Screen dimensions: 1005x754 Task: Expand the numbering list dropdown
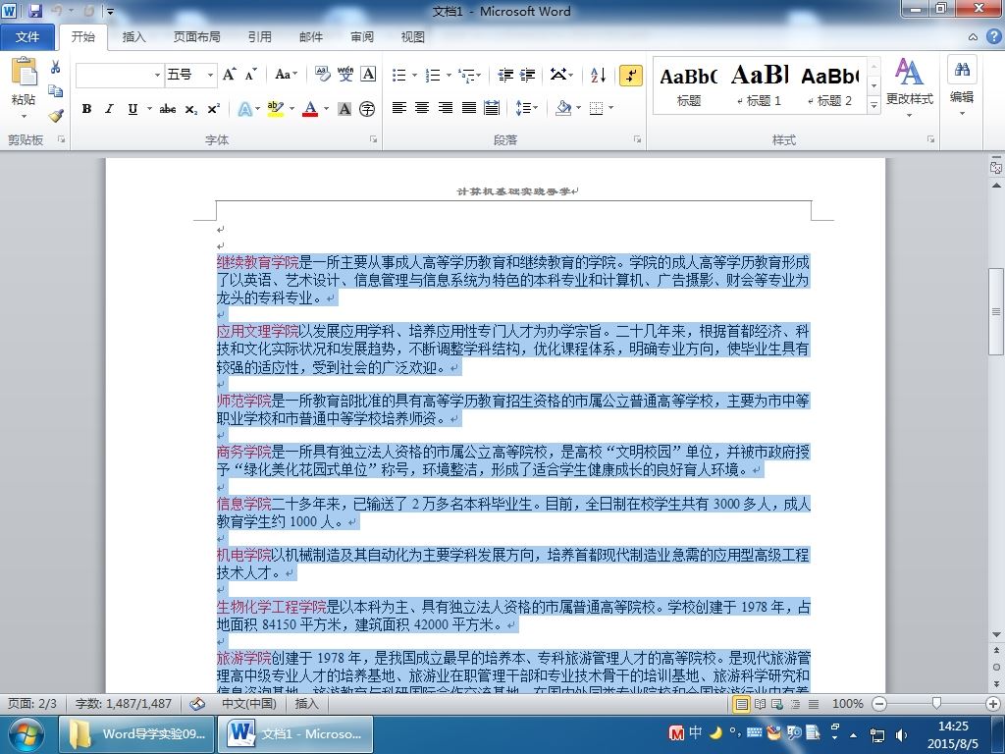pyautogui.click(x=449, y=75)
